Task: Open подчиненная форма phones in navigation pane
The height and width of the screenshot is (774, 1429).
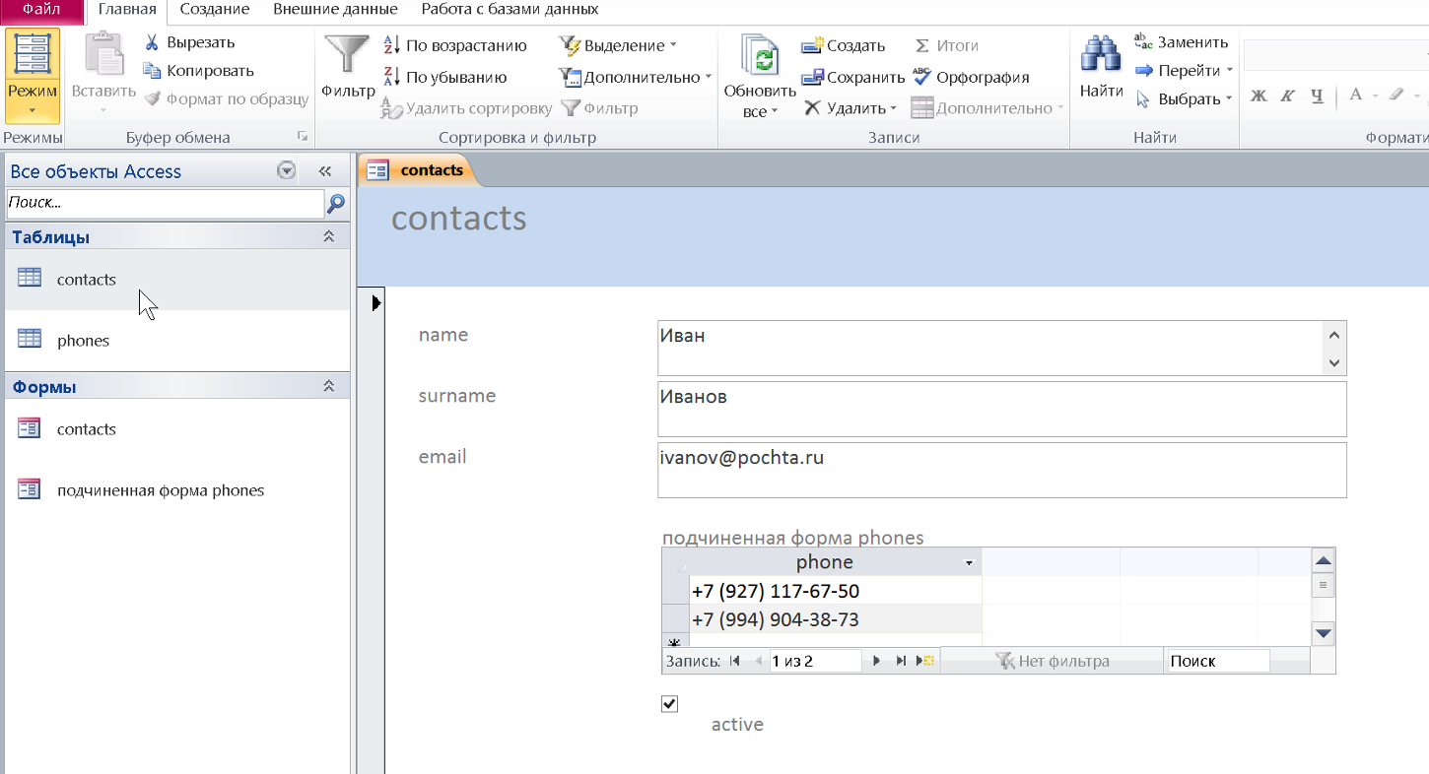Action: (175, 490)
